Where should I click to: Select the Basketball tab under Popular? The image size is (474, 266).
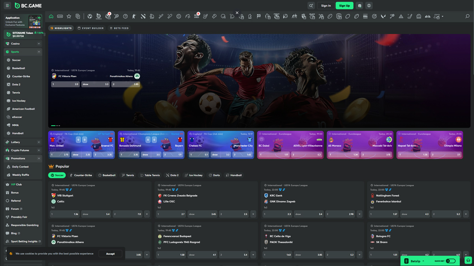point(107,175)
